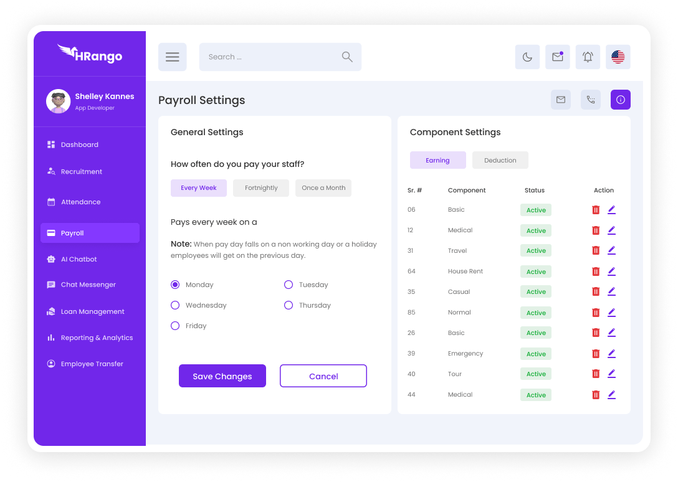This screenshot has height=482, width=678.
Task: Switch to the Deduction tab
Action: point(500,160)
